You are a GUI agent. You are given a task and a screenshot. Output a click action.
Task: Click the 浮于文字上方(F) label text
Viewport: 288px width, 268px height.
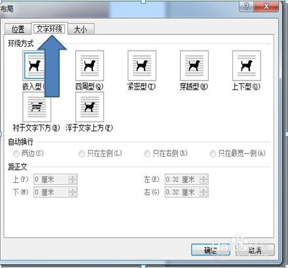point(89,128)
